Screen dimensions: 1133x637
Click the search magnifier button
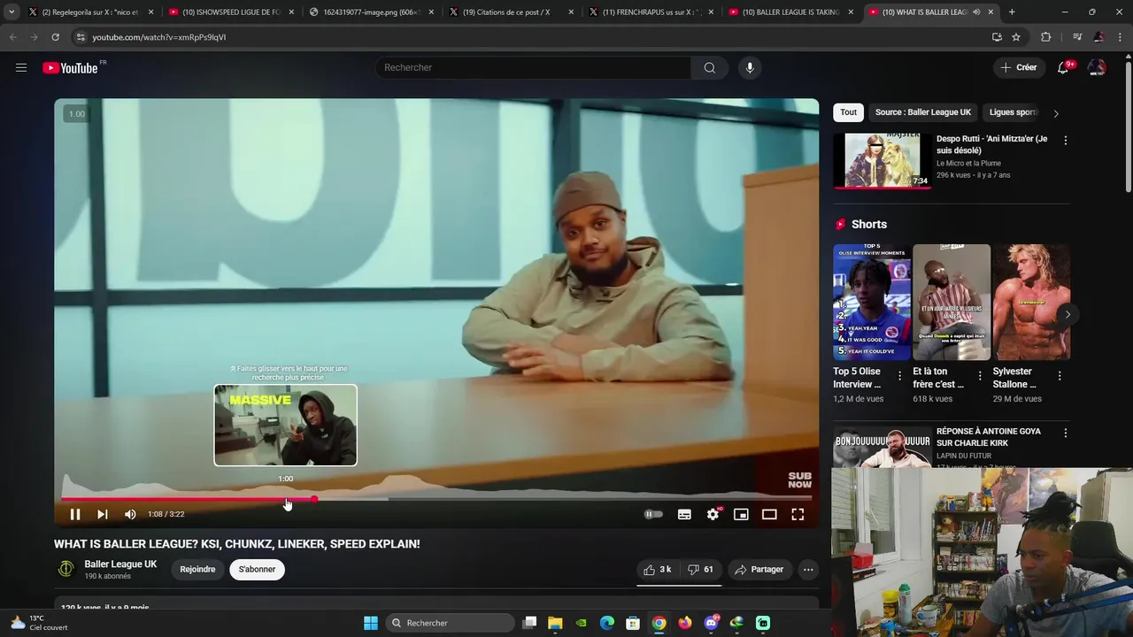(710, 67)
